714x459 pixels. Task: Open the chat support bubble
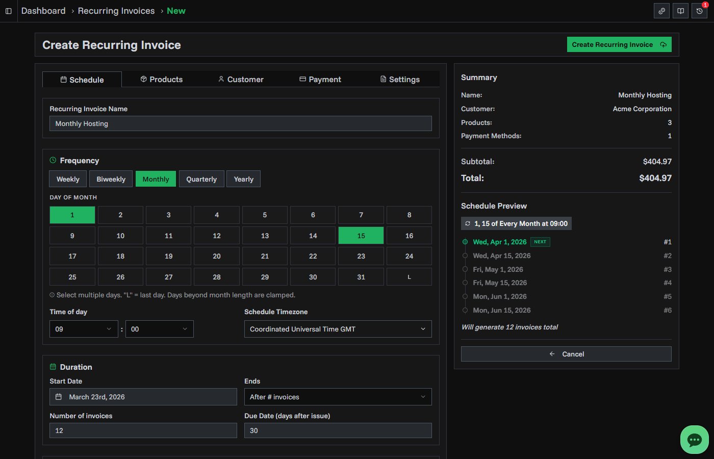coord(694,439)
